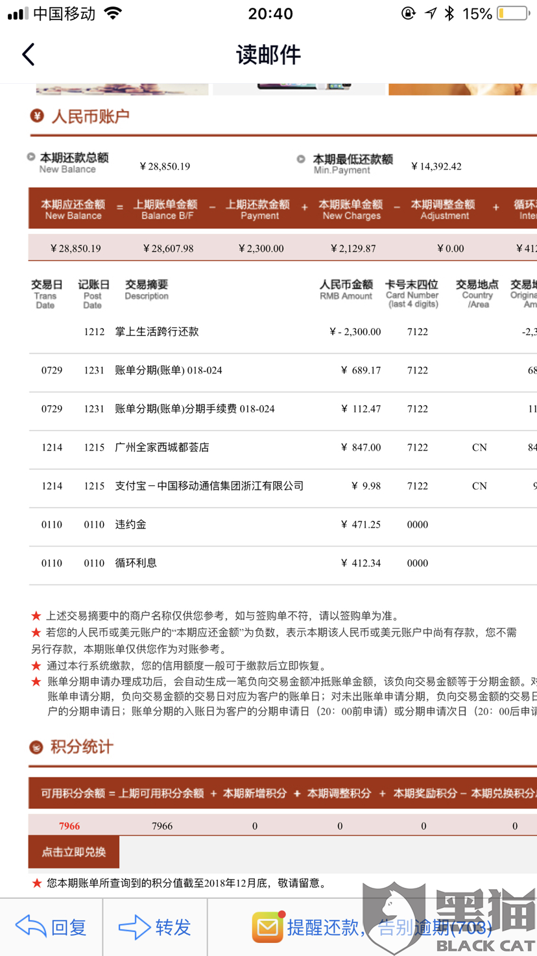Tap the New Balance amount ¥ 28,850.19 at top

pos(165,166)
